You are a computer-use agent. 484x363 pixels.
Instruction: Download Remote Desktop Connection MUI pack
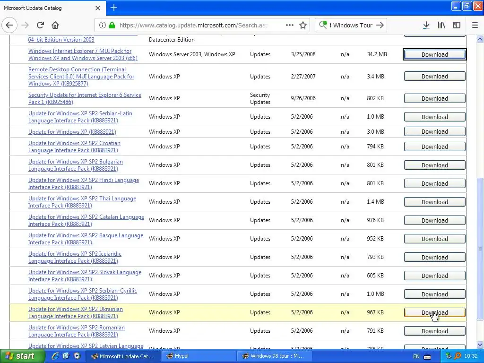[434, 77]
